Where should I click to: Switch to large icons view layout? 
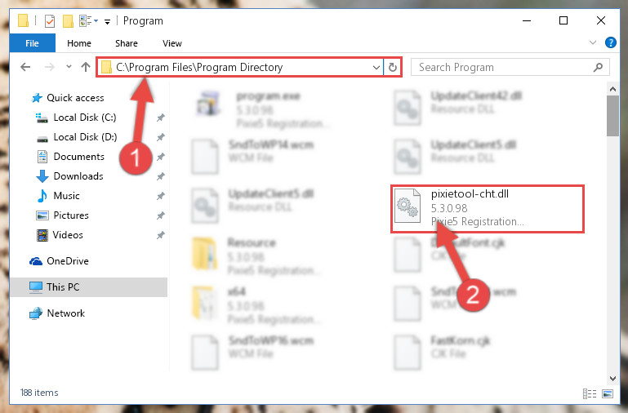(608, 393)
